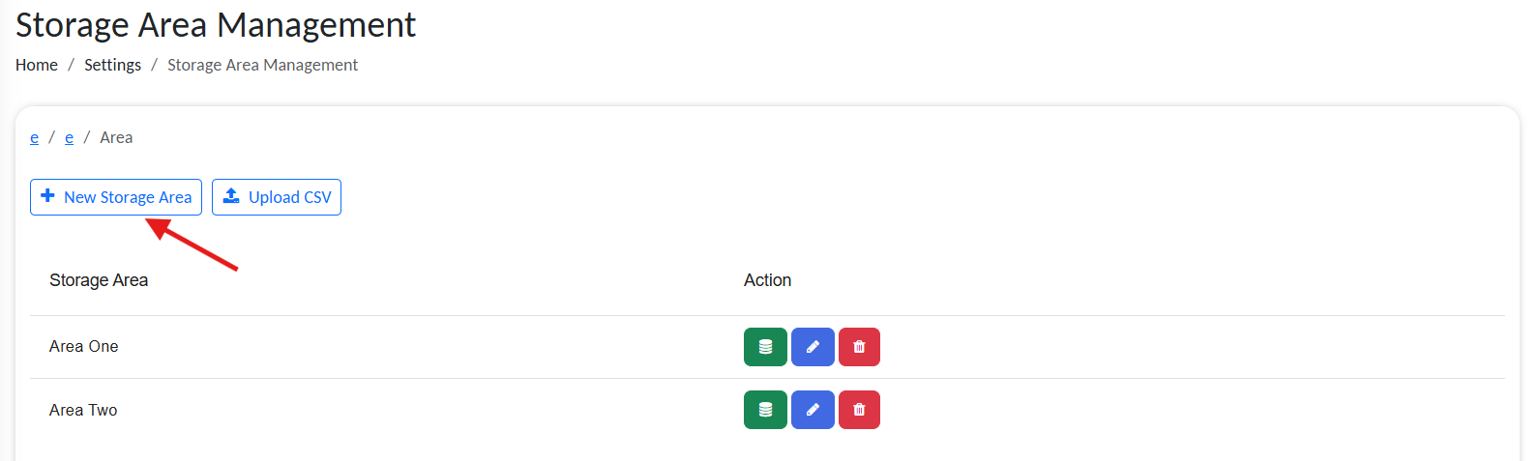Click the blue pencil icon for Area Two
The image size is (1538, 461).
click(813, 410)
